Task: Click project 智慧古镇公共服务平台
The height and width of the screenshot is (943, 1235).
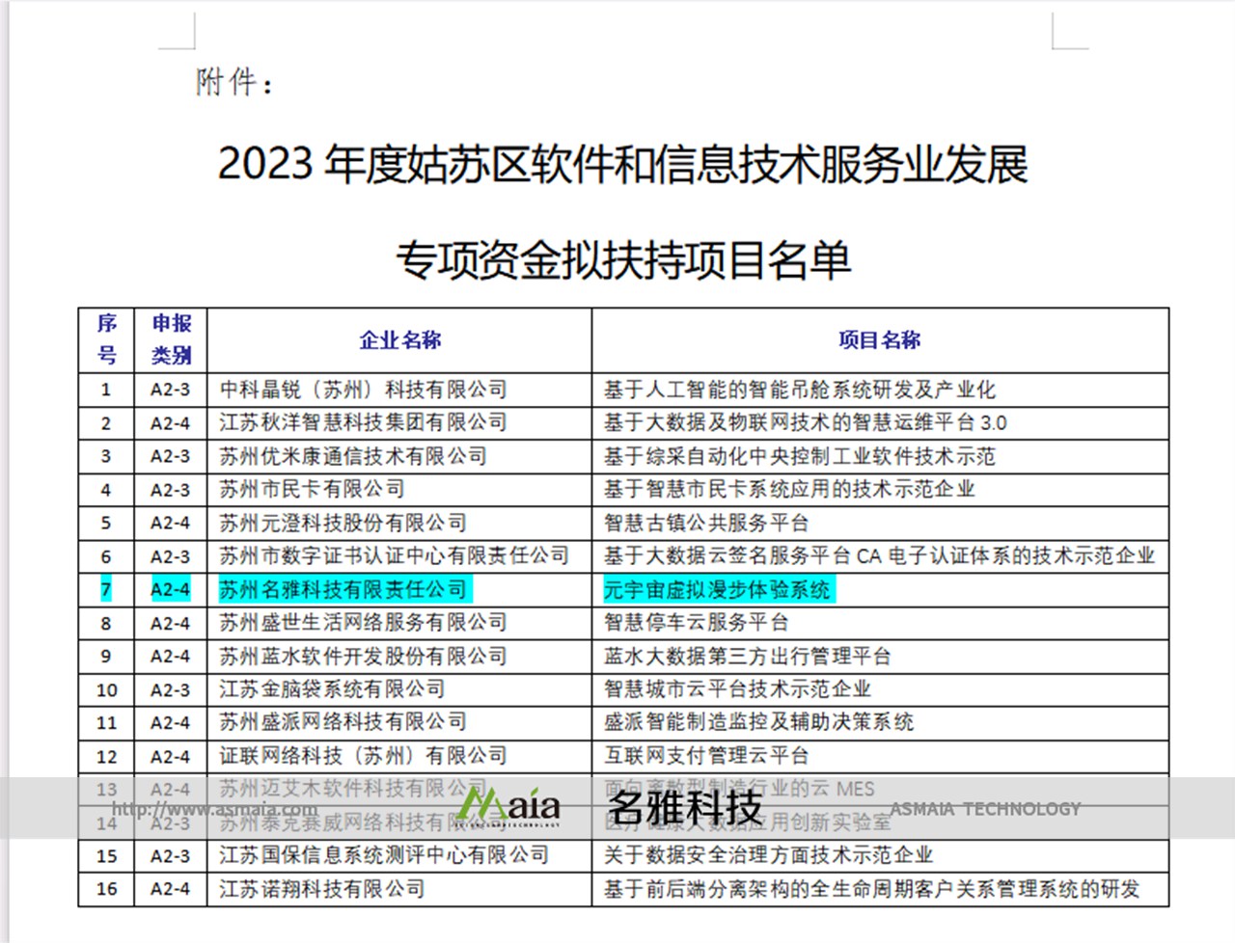Action: coord(706,523)
